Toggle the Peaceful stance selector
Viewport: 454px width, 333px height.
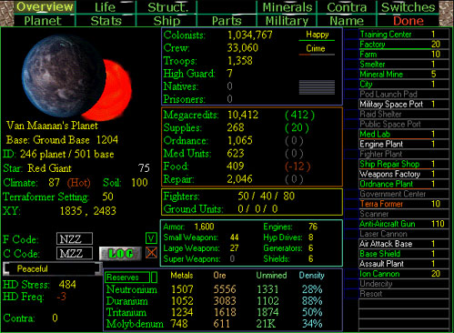pos(53,268)
